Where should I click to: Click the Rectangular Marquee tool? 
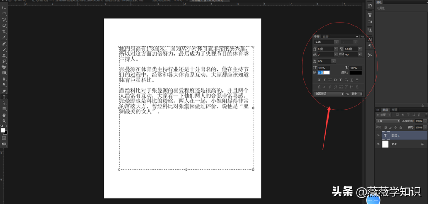coord(4,14)
